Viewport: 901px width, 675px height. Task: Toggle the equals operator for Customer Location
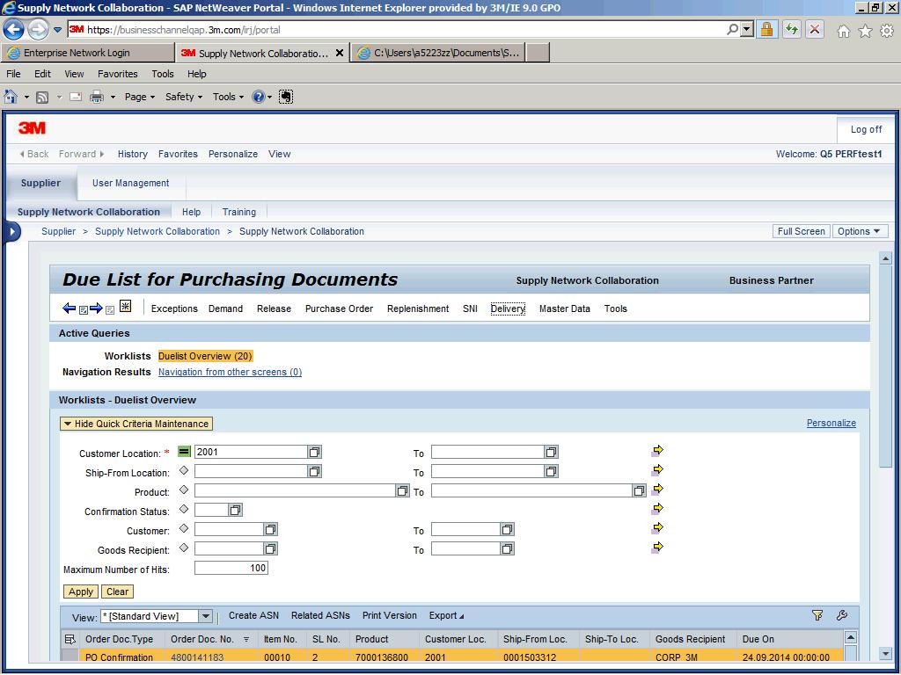tap(184, 452)
